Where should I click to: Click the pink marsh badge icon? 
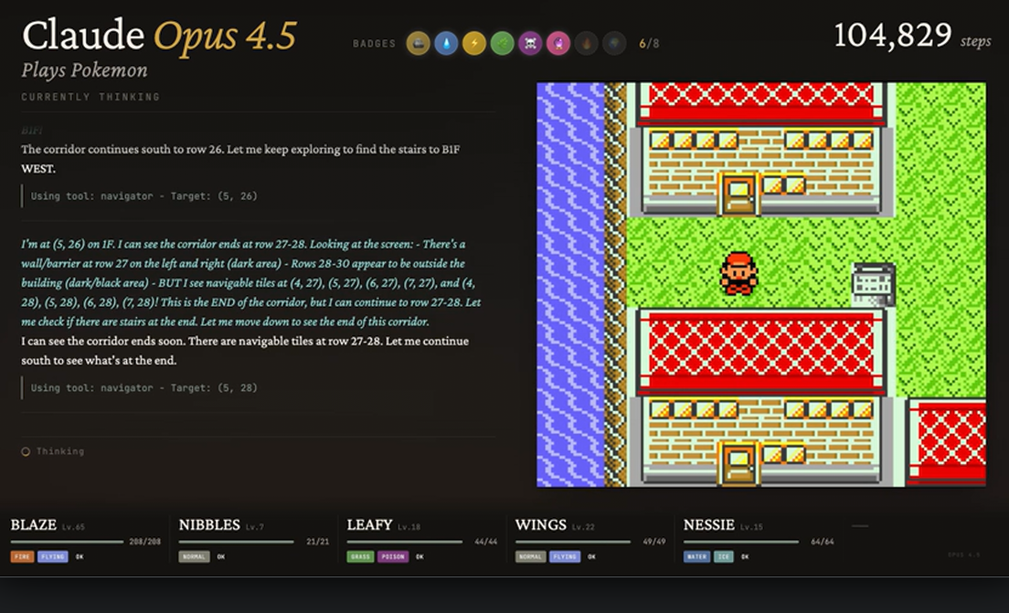pyautogui.click(x=558, y=43)
